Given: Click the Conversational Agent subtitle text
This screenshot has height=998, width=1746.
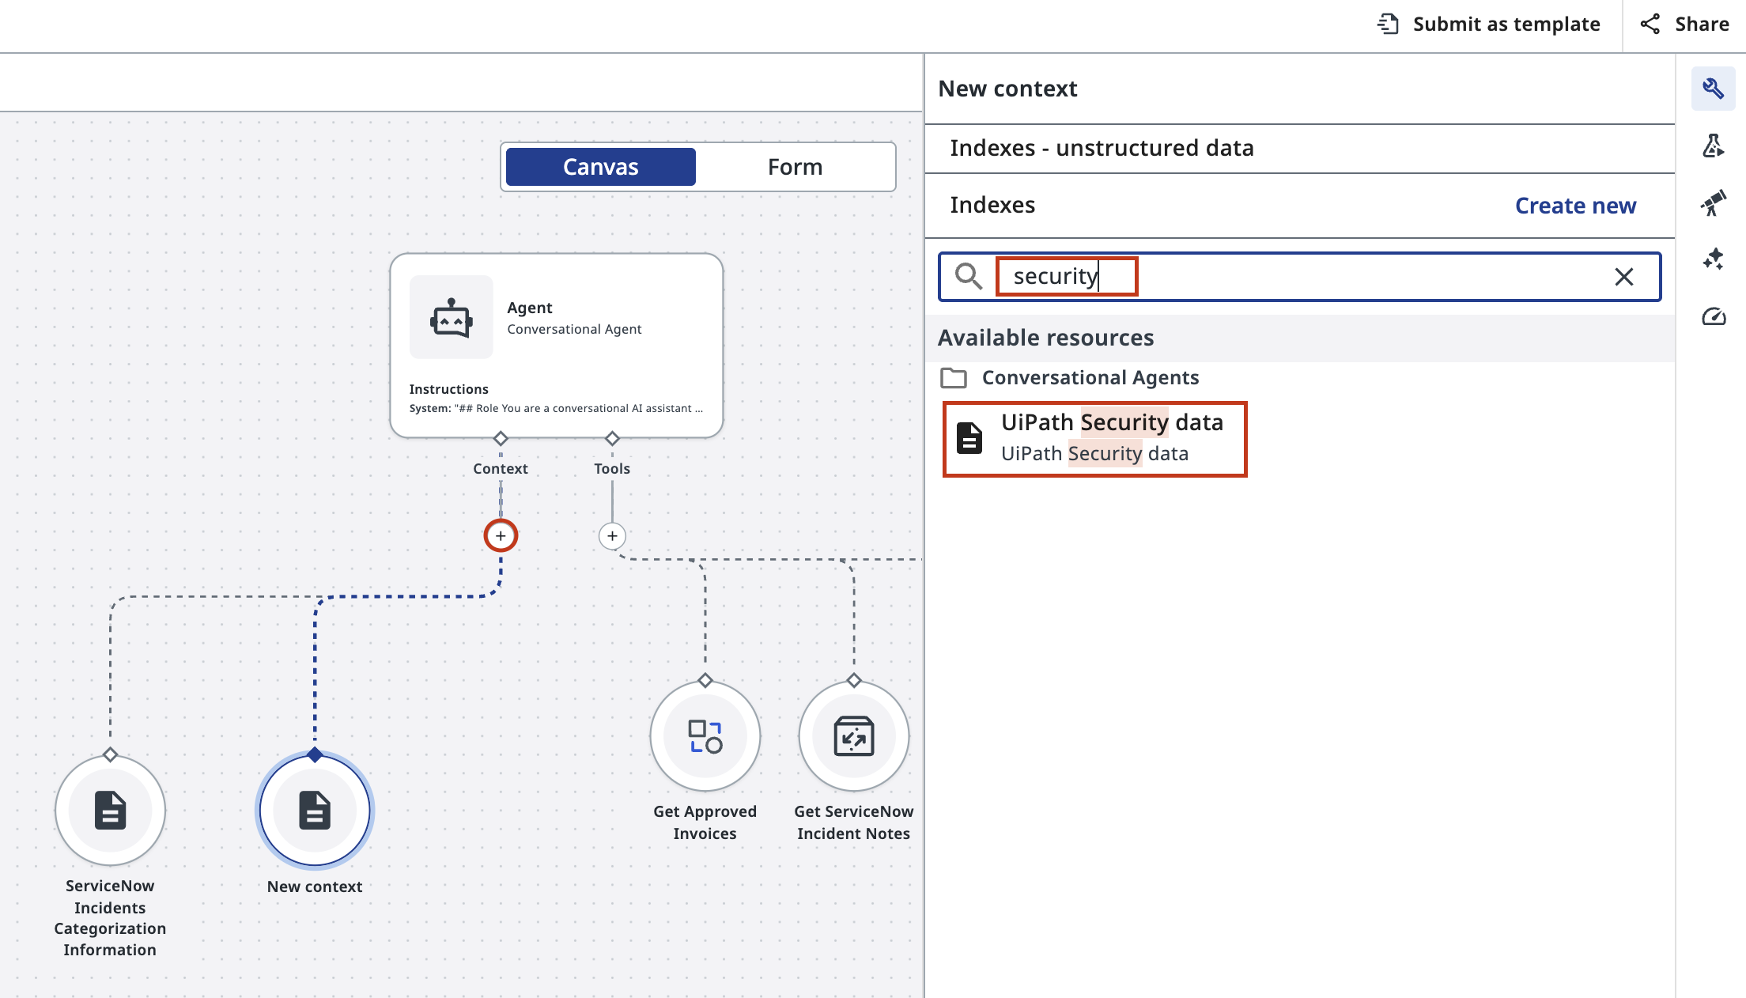Looking at the screenshot, I should click(574, 329).
